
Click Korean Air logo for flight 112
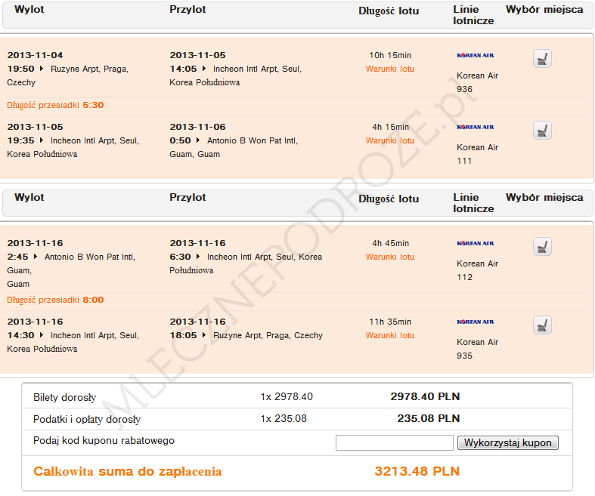click(x=476, y=243)
